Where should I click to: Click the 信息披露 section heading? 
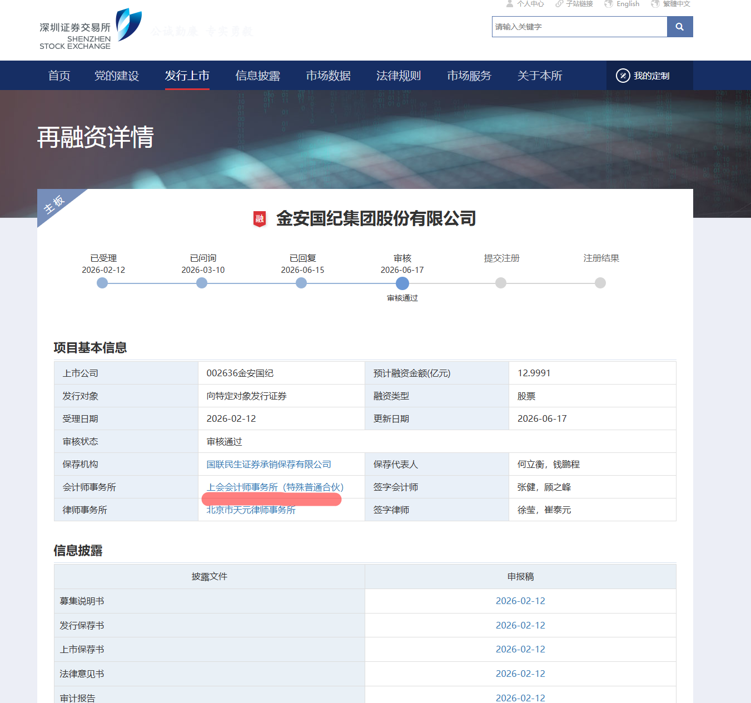tap(78, 551)
